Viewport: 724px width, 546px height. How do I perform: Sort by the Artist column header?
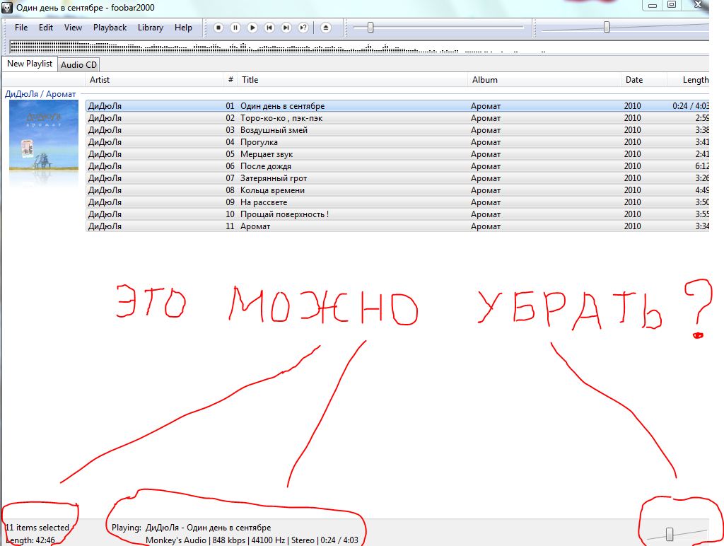coord(154,80)
